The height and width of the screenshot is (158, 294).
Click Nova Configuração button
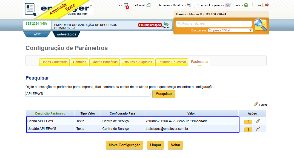click(x=124, y=145)
